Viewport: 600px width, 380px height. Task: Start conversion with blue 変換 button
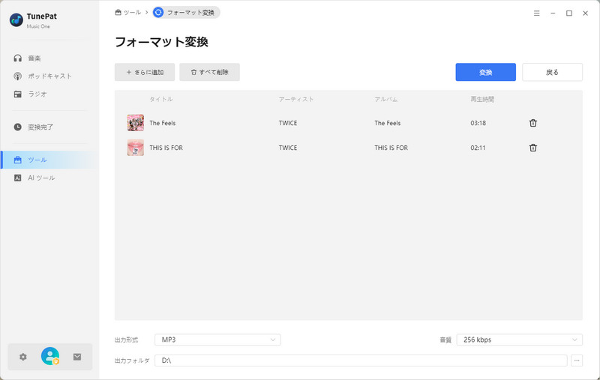click(x=485, y=72)
